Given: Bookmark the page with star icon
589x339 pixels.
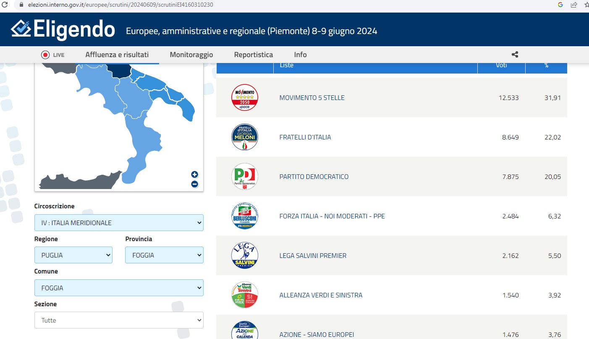Looking at the screenshot, I should tap(586, 5).
